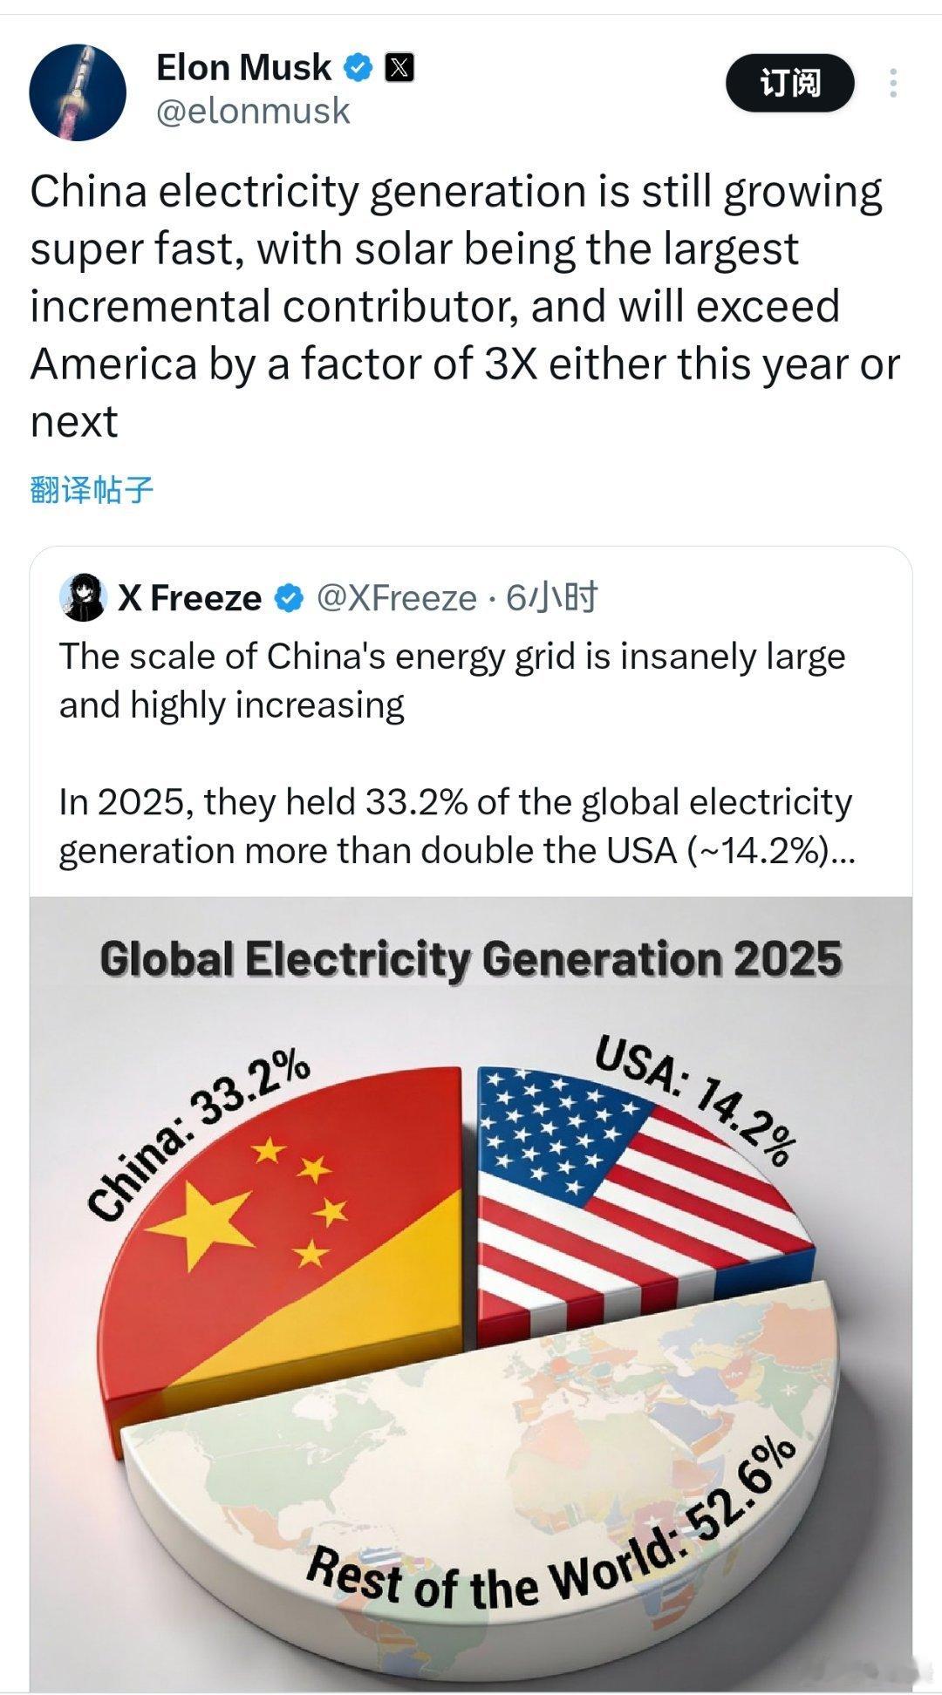Click the verified checkmark next to X Freeze
This screenshot has height=1695, width=942.
(x=287, y=597)
